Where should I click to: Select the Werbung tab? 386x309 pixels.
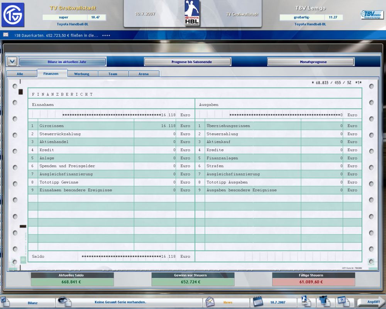(82, 74)
